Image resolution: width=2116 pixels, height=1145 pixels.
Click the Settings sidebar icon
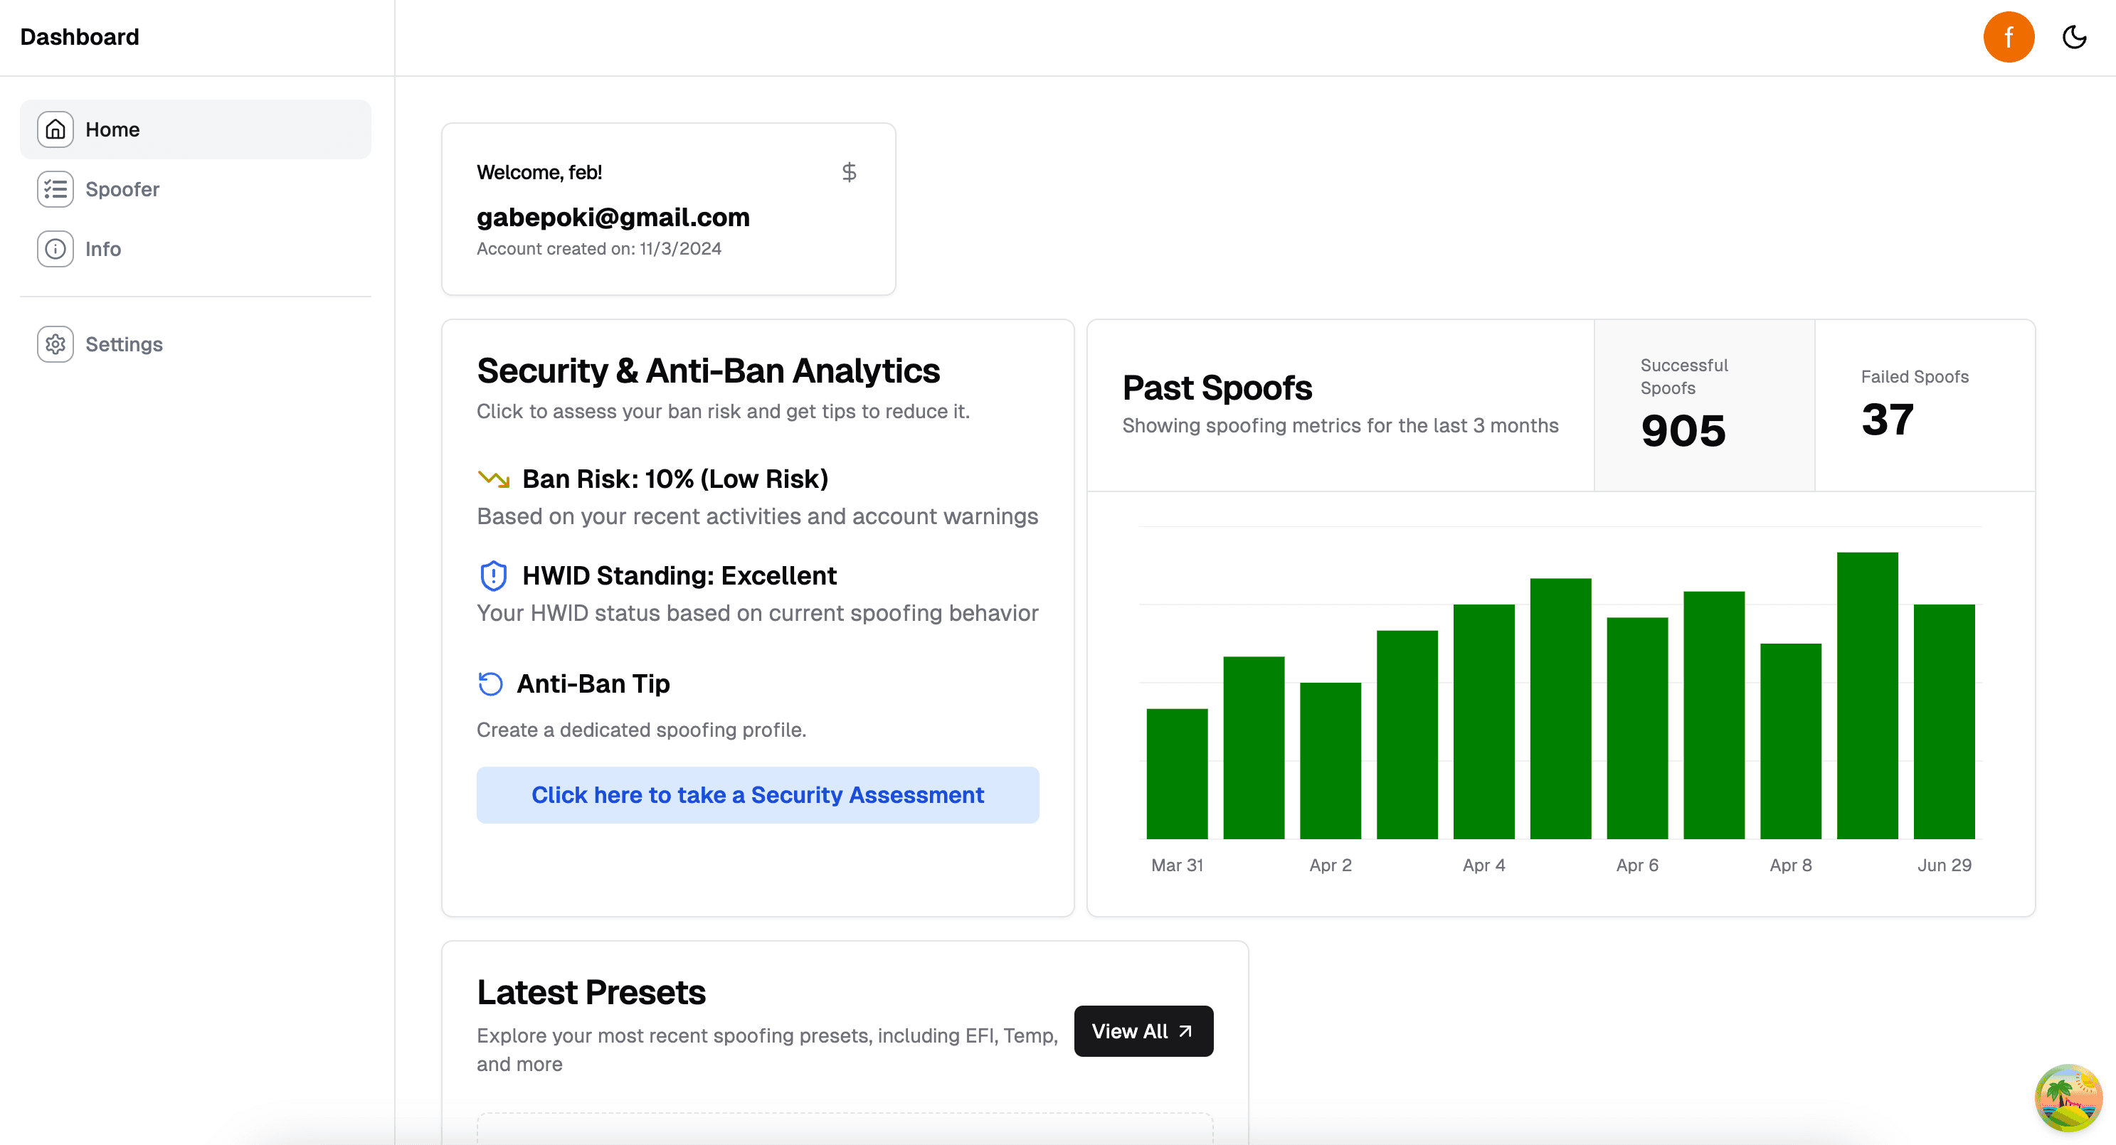(x=53, y=343)
